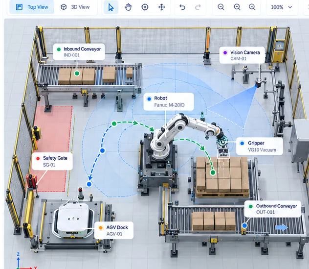Select the Robot Fanuc M-20iD label
Screen dimensions: 309x269
(x=169, y=101)
